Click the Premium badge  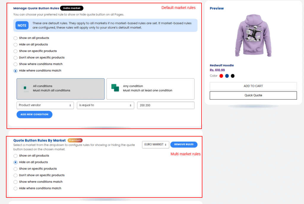75,140
